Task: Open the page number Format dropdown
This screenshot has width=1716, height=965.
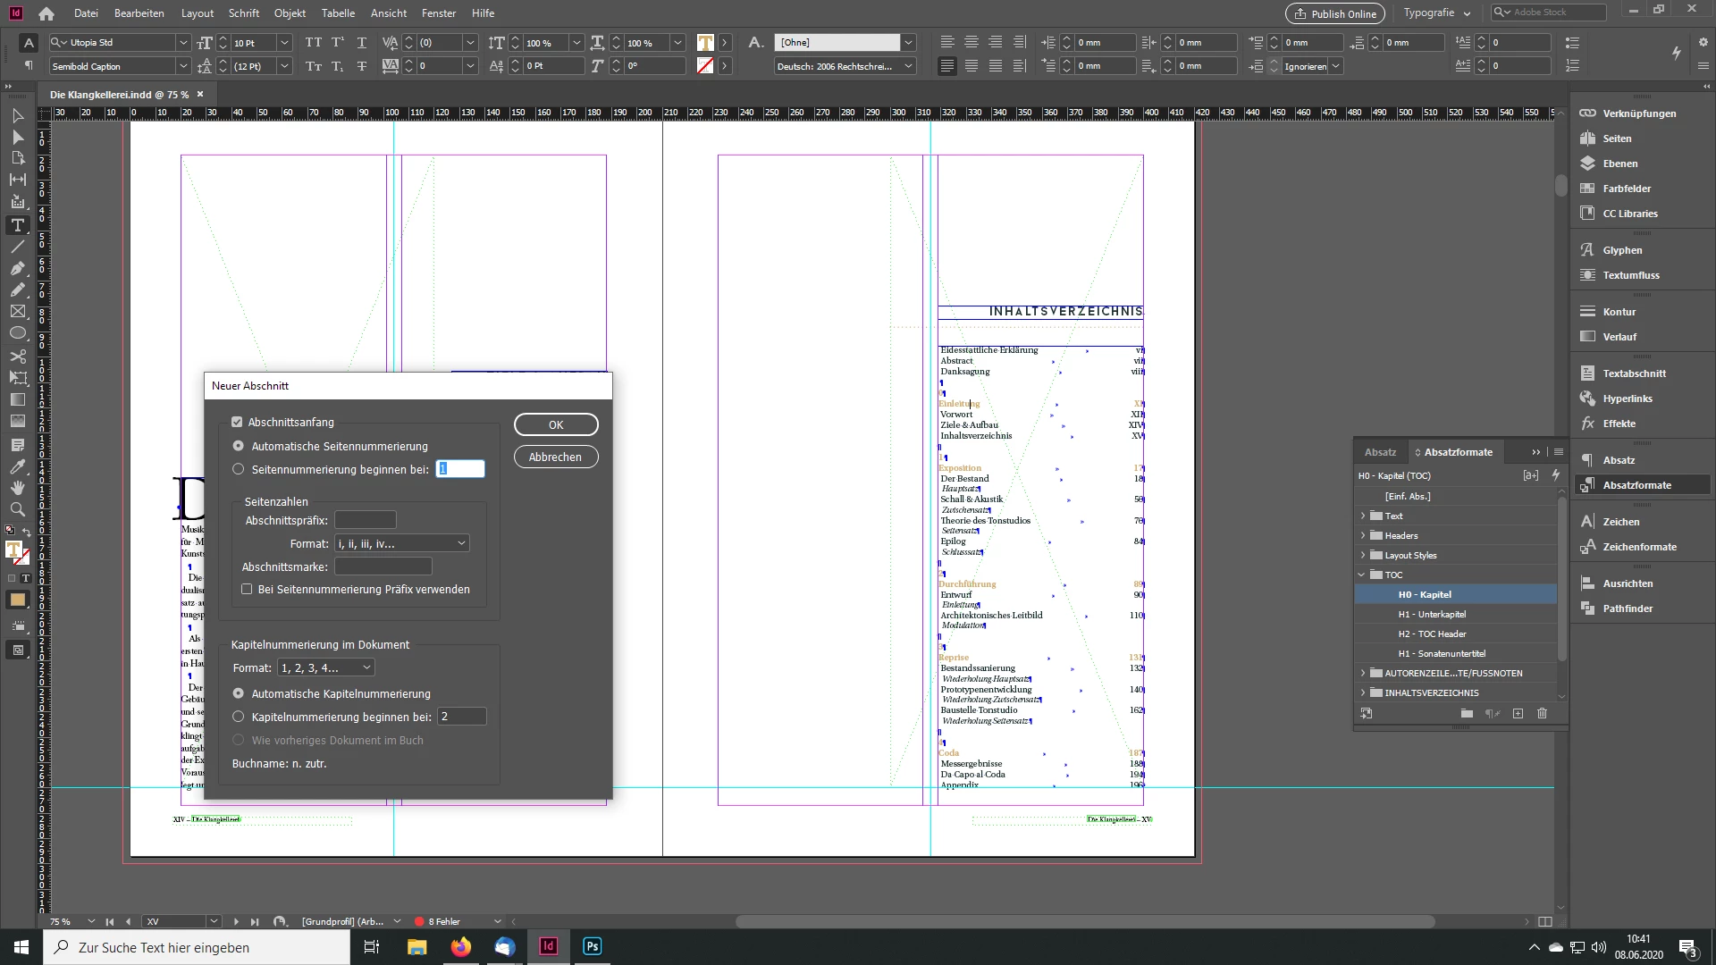Action: click(x=401, y=543)
